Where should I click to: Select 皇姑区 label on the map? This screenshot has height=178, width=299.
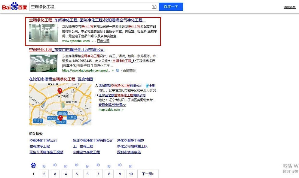click(63, 113)
